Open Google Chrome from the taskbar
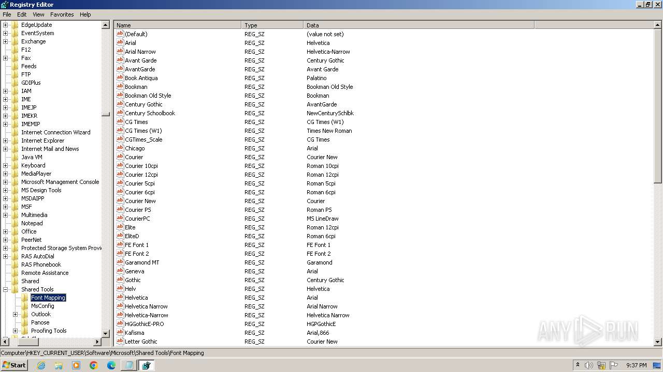663x372 pixels. (94, 365)
